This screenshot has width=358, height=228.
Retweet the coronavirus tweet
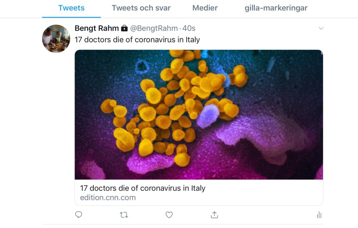(x=124, y=215)
